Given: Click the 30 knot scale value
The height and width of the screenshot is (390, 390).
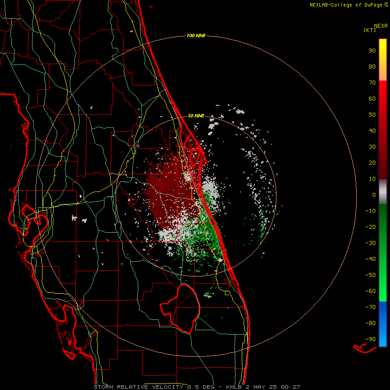Looking at the screenshot, I should click(x=372, y=146).
